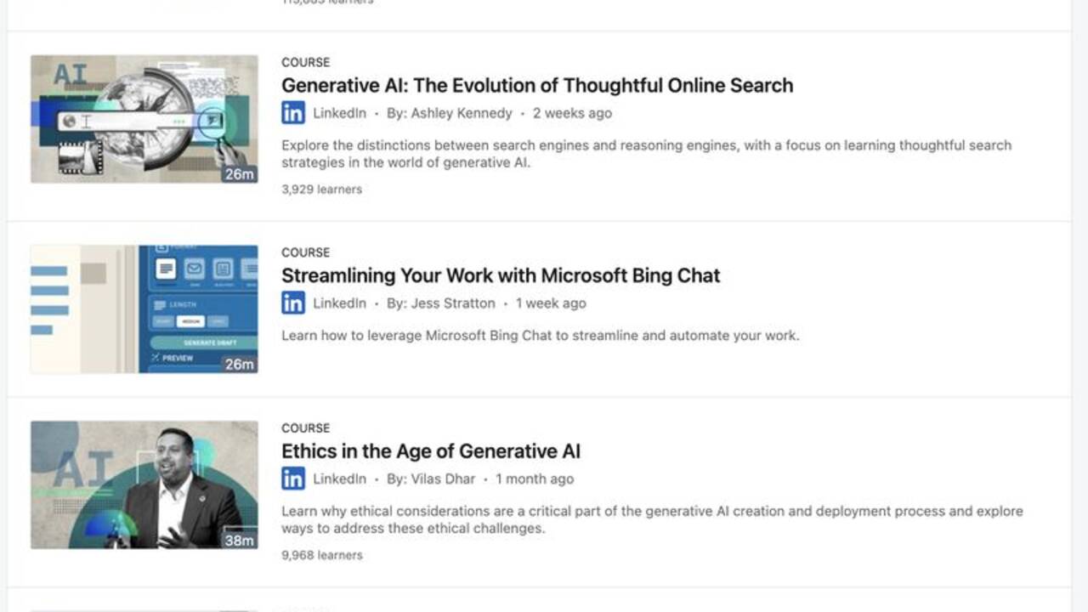This screenshot has height=612, width=1088.
Task: Click COURSE label above Ethics title
Action: click(x=306, y=428)
